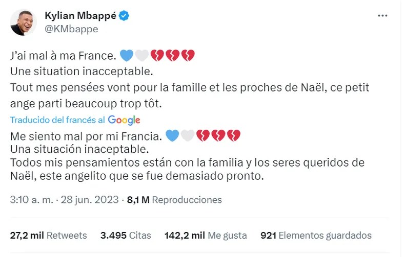
Task: Click blue heart emoji in French text
Action: click(x=125, y=54)
